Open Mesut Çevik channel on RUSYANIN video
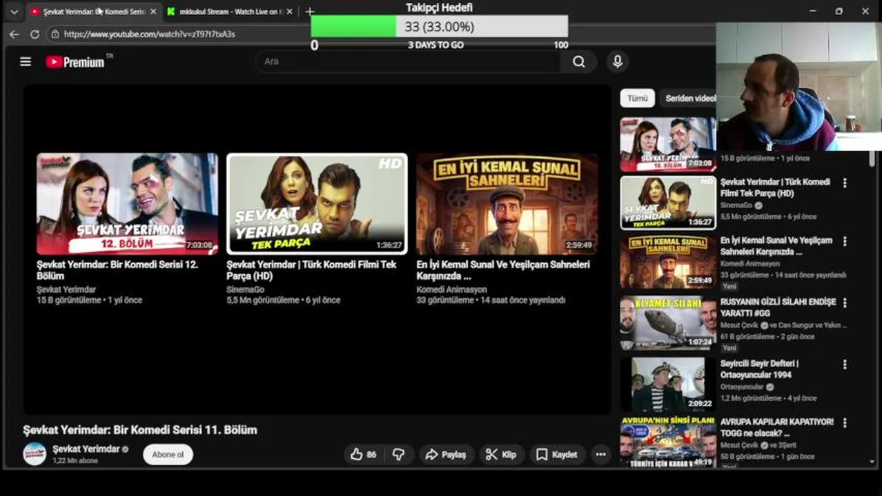882x496 pixels. point(740,325)
